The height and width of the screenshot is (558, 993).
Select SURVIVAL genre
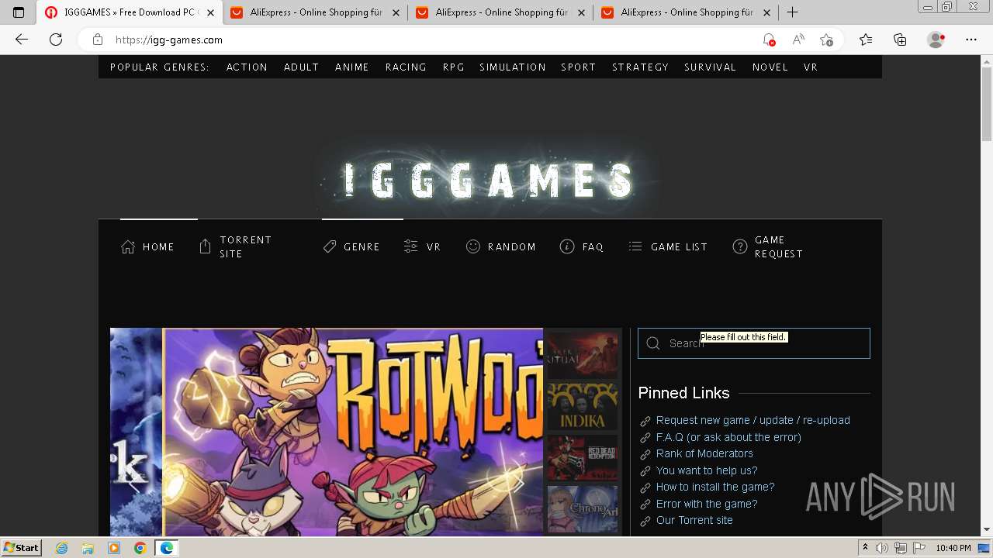tap(710, 67)
